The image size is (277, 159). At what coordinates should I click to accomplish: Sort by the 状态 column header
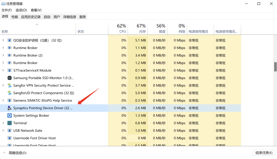[x=92, y=29]
